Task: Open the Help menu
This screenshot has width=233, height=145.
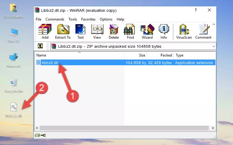Action: [120, 19]
